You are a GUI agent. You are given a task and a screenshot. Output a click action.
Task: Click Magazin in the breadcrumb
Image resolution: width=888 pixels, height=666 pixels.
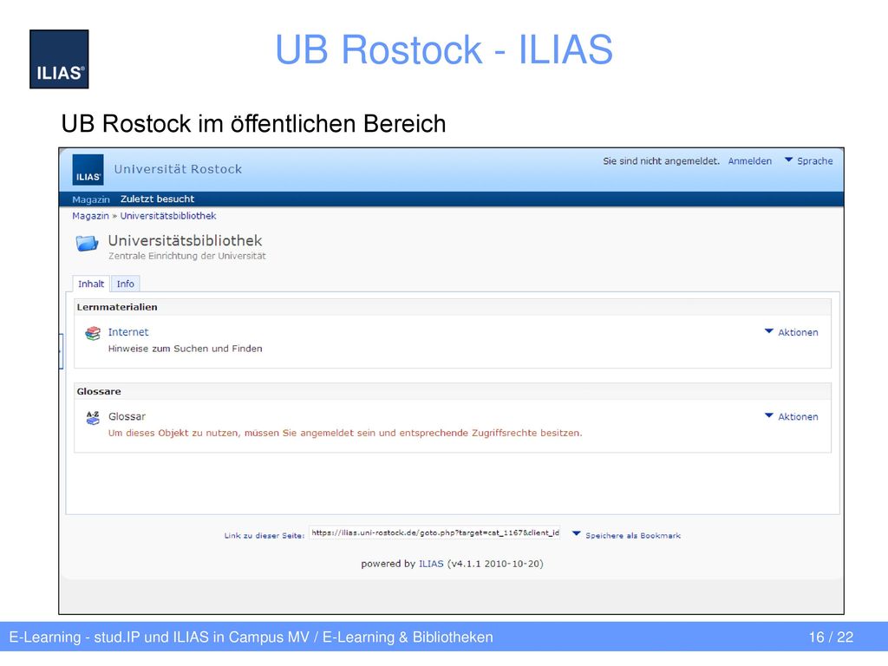coord(90,216)
